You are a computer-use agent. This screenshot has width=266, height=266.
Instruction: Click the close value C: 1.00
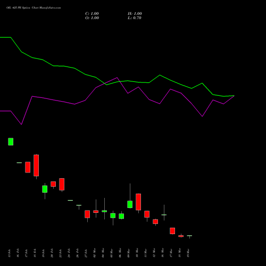(x=92, y=14)
